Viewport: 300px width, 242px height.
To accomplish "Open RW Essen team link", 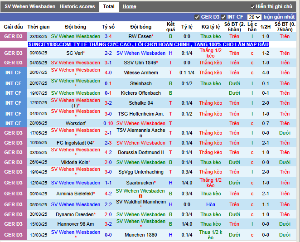I will (141, 36).
